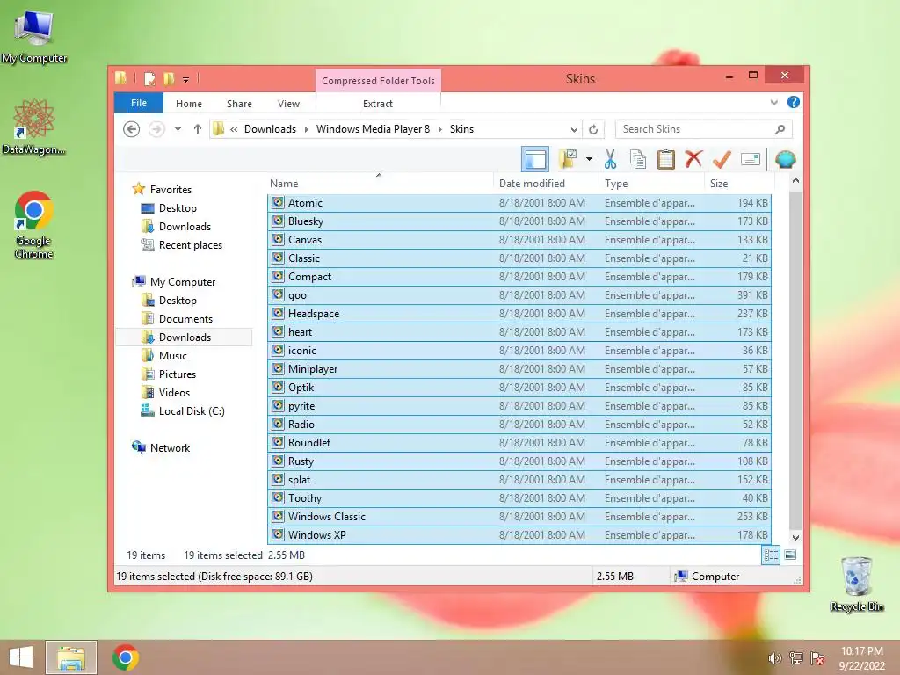900x675 pixels.
Task: Switch to the Share ribbon tab
Action: 239,104
